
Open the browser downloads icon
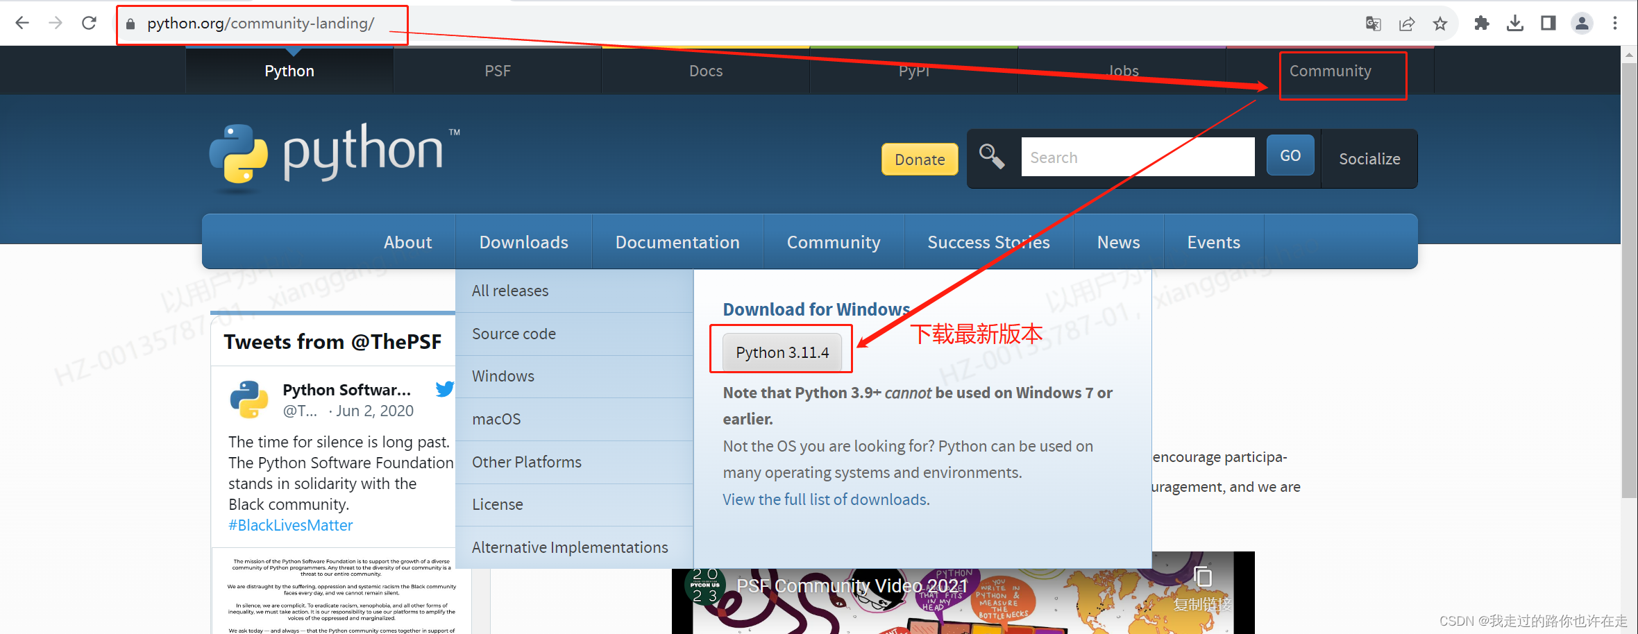tap(1515, 24)
